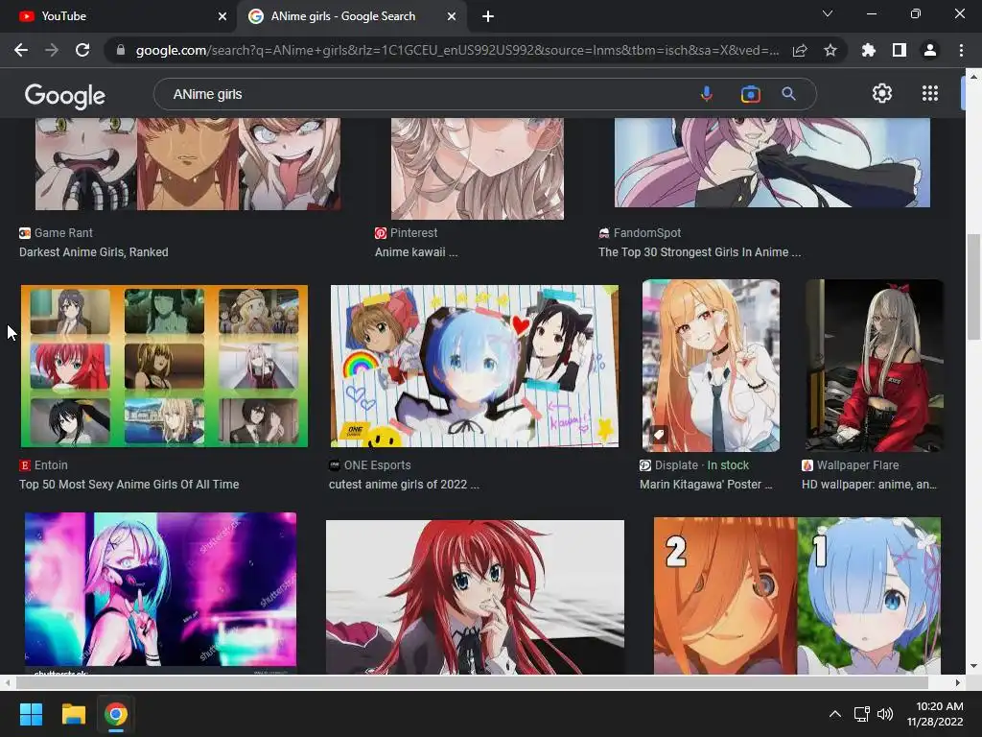Open the Chrome three-dot menu
The height and width of the screenshot is (737, 982).
(x=961, y=50)
